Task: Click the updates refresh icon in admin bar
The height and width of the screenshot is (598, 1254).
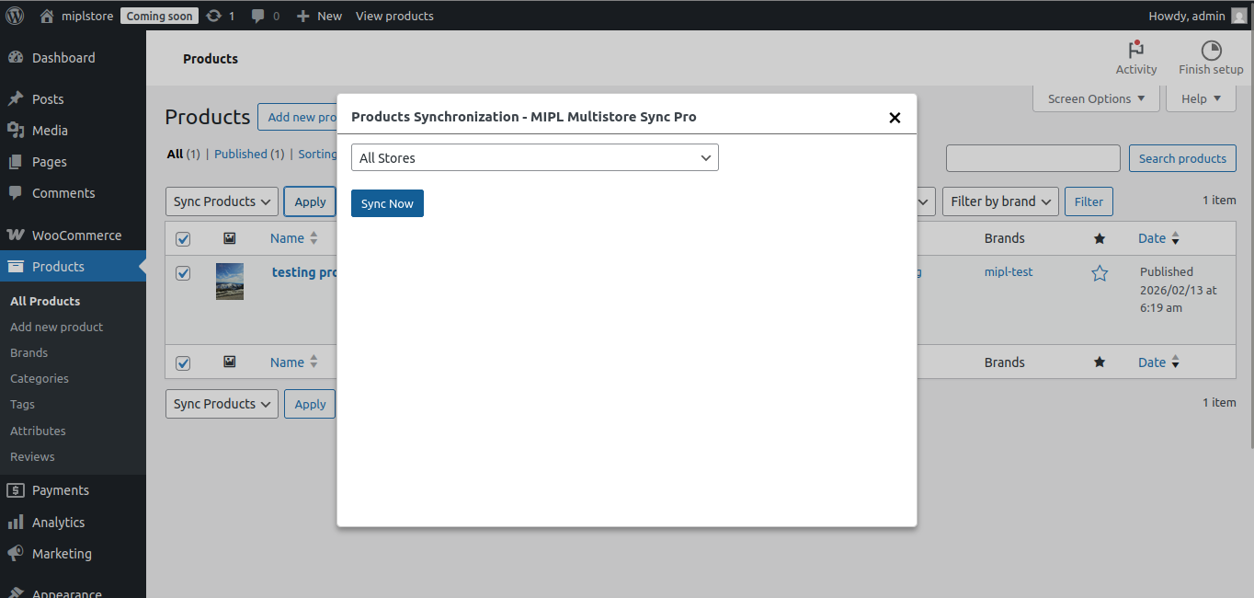Action: click(214, 16)
